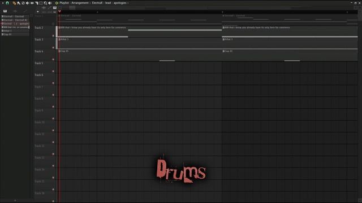
Task: Select the Draw pencil tool
Action: 14,3
